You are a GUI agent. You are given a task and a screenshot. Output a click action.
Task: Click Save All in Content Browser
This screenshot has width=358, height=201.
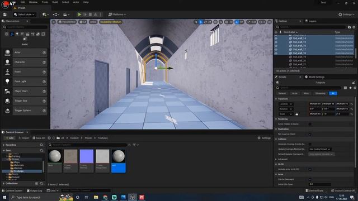[x=39, y=138]
